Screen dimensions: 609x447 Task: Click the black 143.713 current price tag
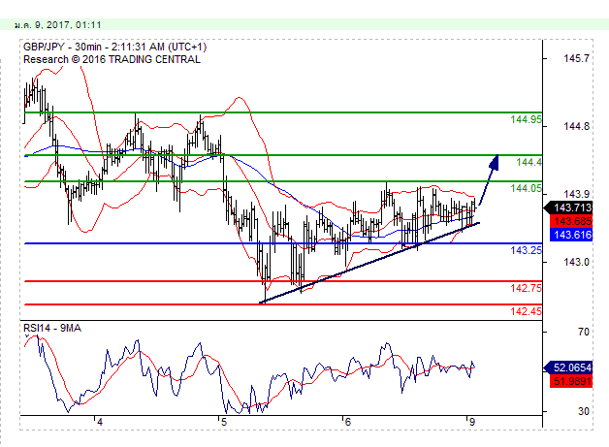pos(569,208)
